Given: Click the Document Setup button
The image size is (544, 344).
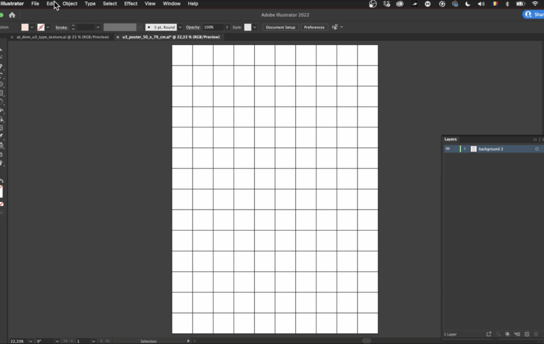Looking at the screenshot, I should point(281,27).
